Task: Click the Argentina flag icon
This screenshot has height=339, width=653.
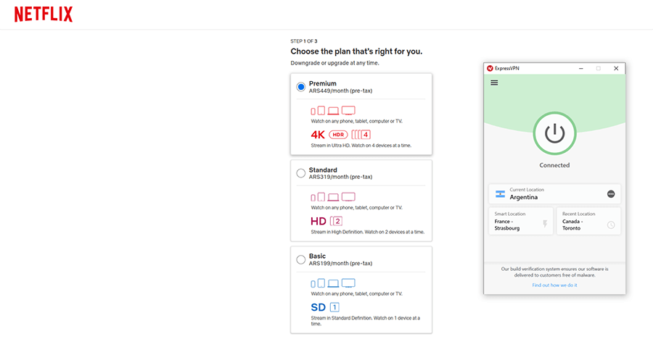Action: [x=500, y=194]
